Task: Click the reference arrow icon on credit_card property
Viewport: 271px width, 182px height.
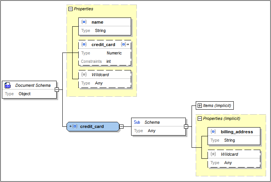Action: [125, 45]
